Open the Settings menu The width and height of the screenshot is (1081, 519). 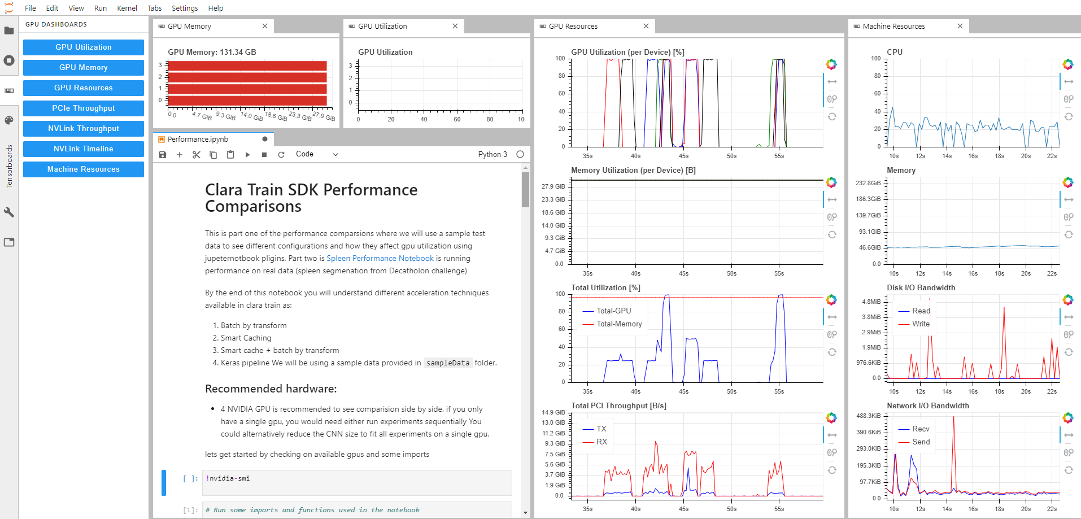pos(185,8)
